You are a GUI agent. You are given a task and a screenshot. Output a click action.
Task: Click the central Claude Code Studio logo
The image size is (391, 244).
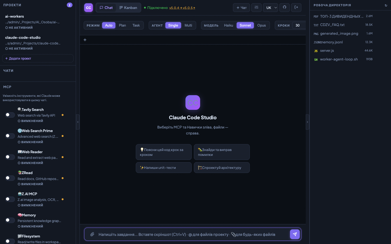pyautogui.click(x=193, y=102)
